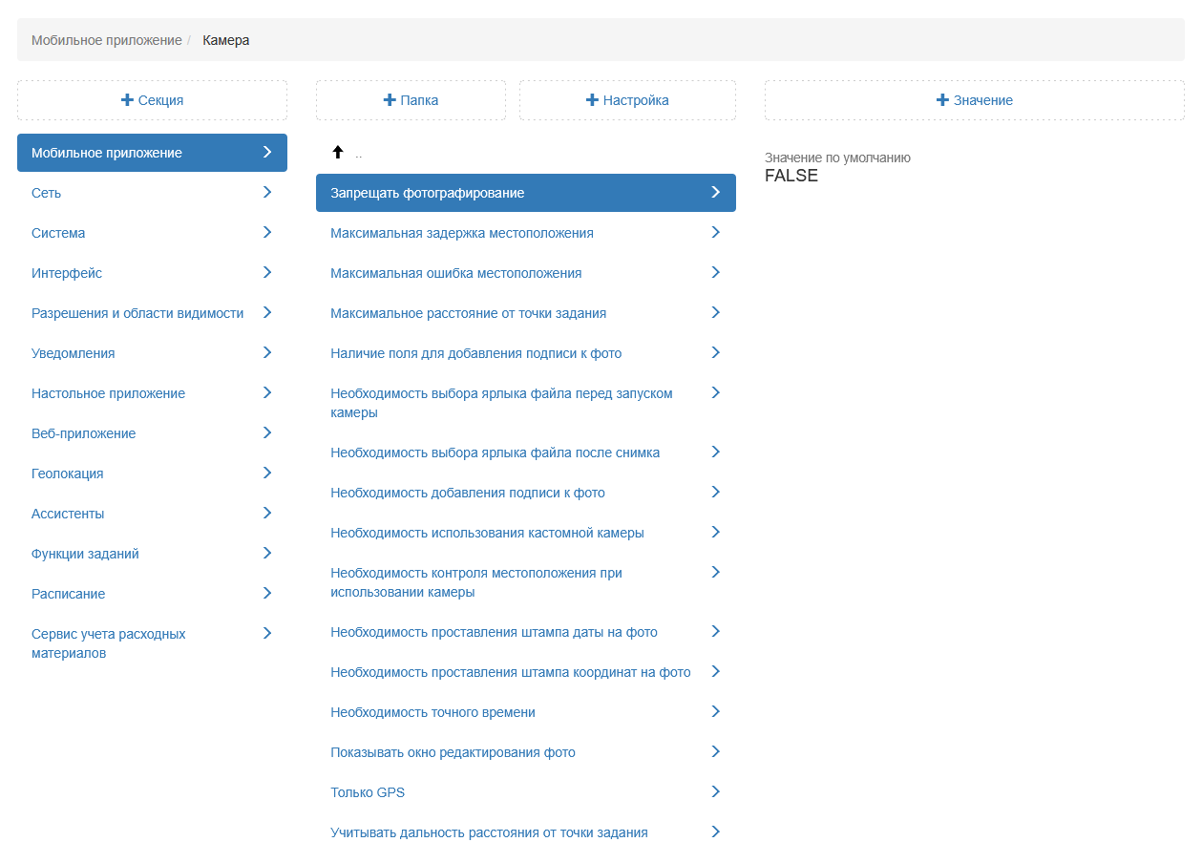Select the Уведомления section
Screen dimensions: 1202x863
pyautogui.click(x=74, y=353)
